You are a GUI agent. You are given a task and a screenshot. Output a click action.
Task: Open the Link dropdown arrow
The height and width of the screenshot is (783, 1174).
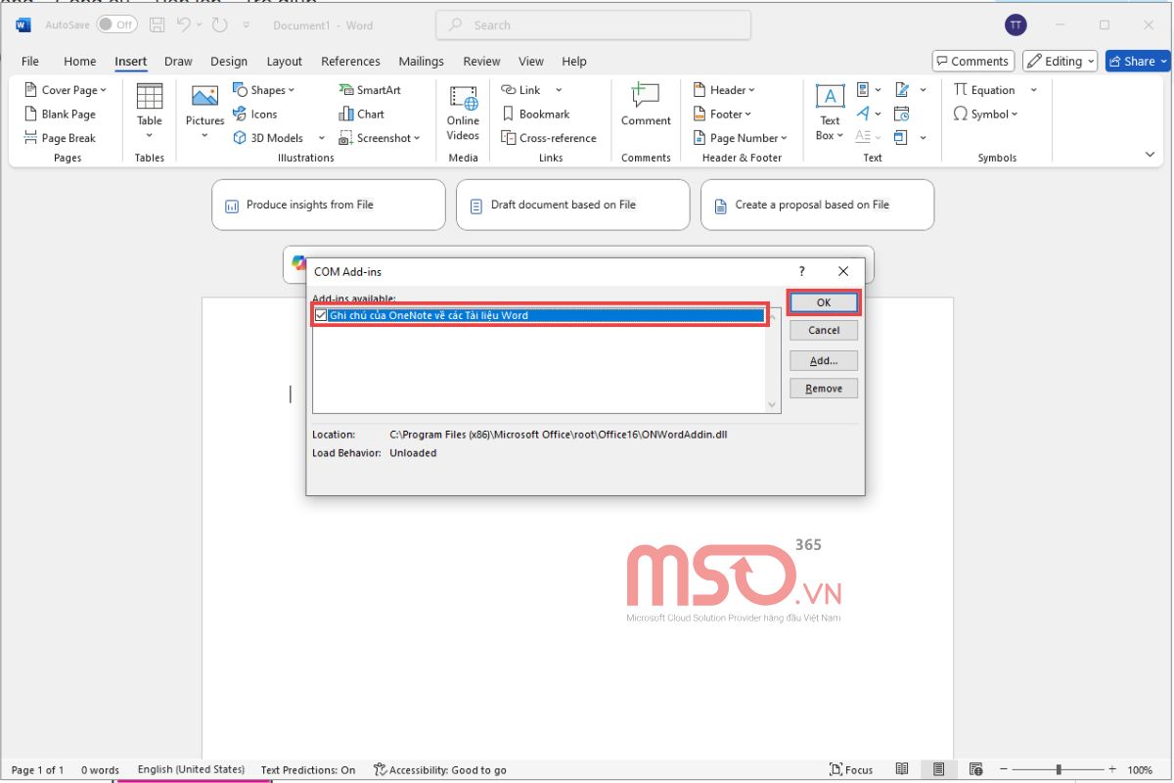(560, 90)
